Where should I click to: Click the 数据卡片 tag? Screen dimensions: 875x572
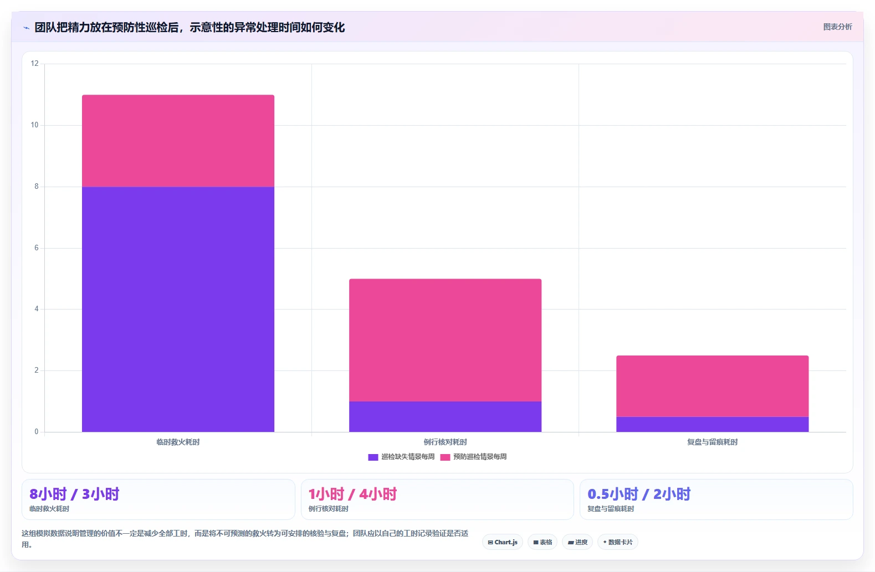pyautogui.click(x=617, y=542)
